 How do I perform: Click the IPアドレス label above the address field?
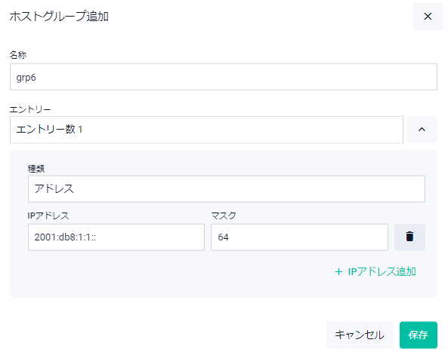[x=48, y=216]
